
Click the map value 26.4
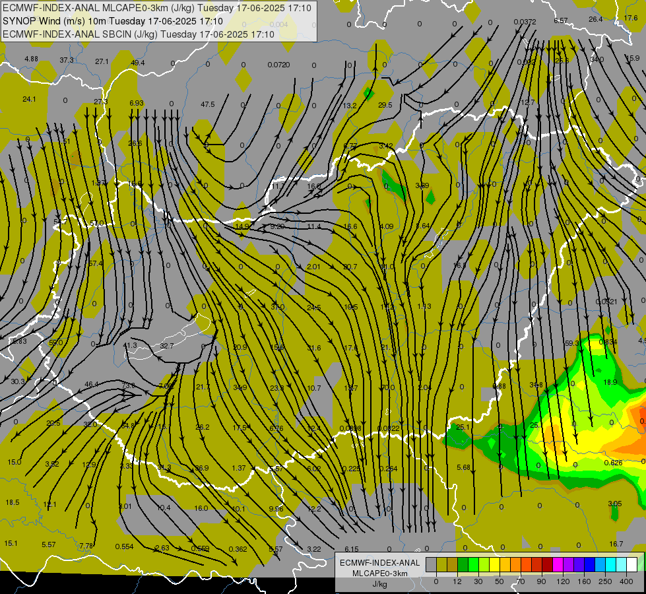click(596, 19)
